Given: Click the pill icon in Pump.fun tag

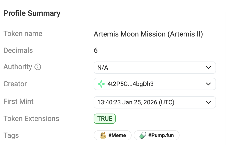Looking at the screenshot, I should [x=143, y=135].
